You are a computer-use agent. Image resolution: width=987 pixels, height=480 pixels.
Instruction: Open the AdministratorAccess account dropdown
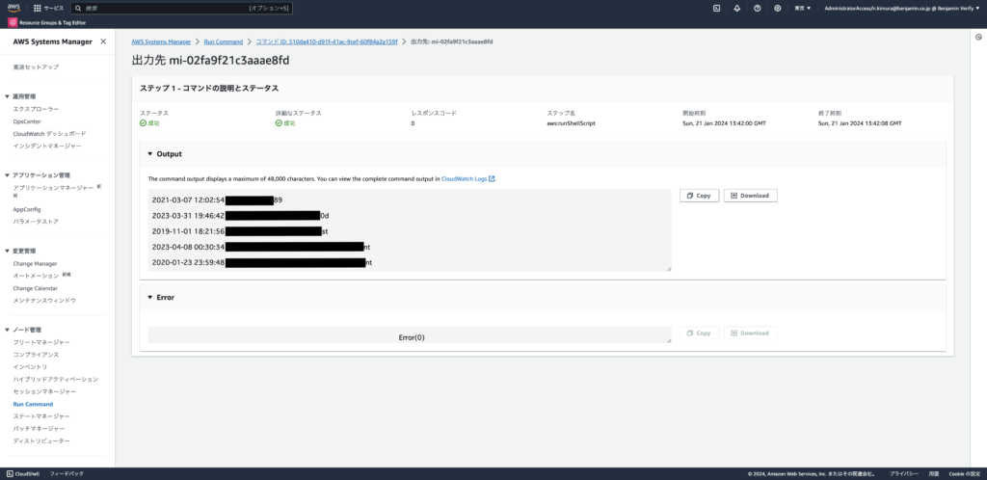(x=901, y=8)
